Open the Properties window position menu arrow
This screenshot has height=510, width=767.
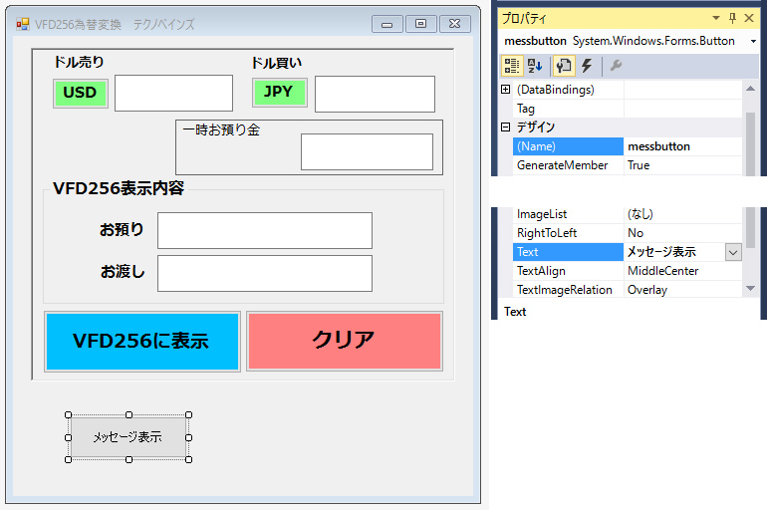click(716, 18)
